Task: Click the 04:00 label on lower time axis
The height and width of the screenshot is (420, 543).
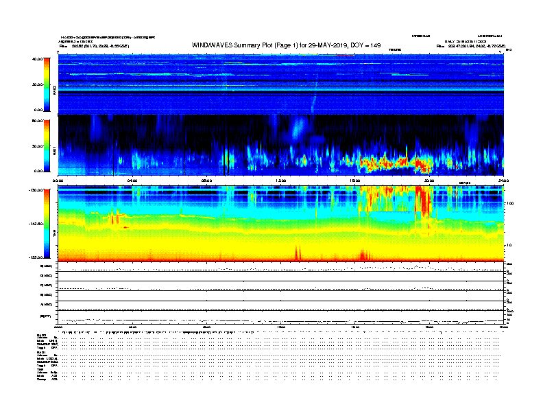Action: click(132, 327)
